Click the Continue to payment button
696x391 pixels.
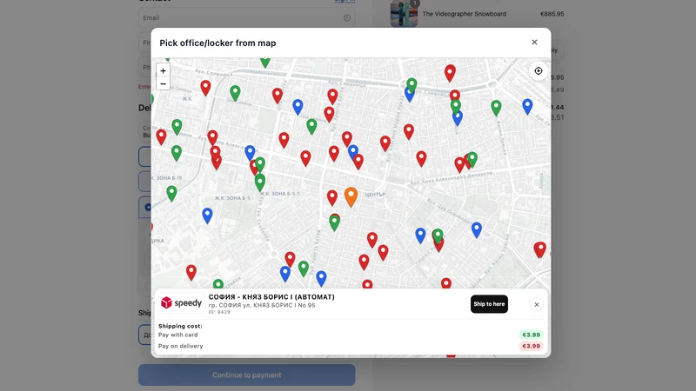(x=247, y=375)
